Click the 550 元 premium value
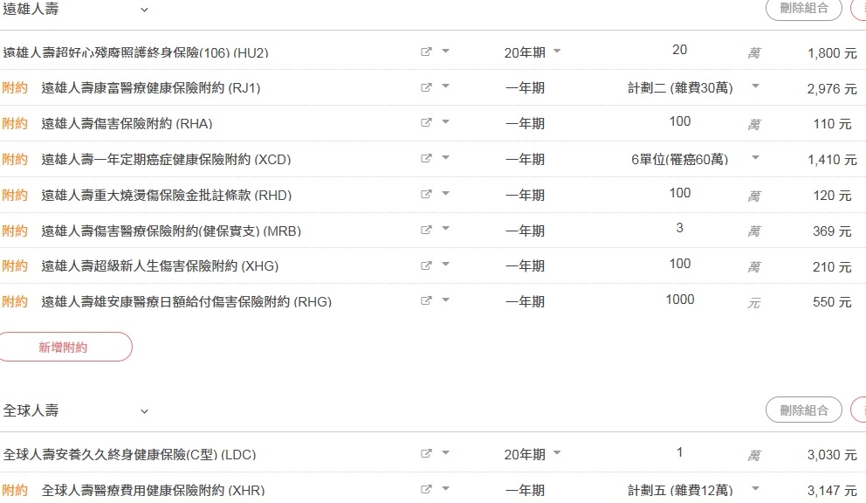Screen dimensions: 866x503 832,302
